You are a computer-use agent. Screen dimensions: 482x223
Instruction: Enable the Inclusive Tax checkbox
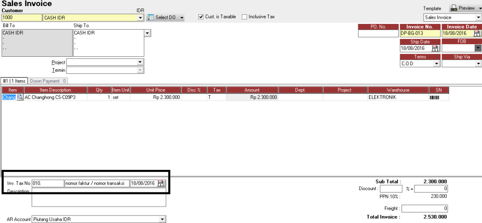(244, 17)
